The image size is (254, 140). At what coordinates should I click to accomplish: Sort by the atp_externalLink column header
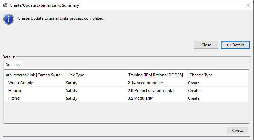tap(35, 75)
